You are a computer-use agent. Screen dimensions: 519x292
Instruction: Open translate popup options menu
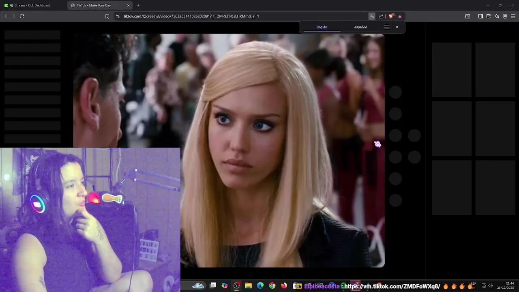coord(387,27)
